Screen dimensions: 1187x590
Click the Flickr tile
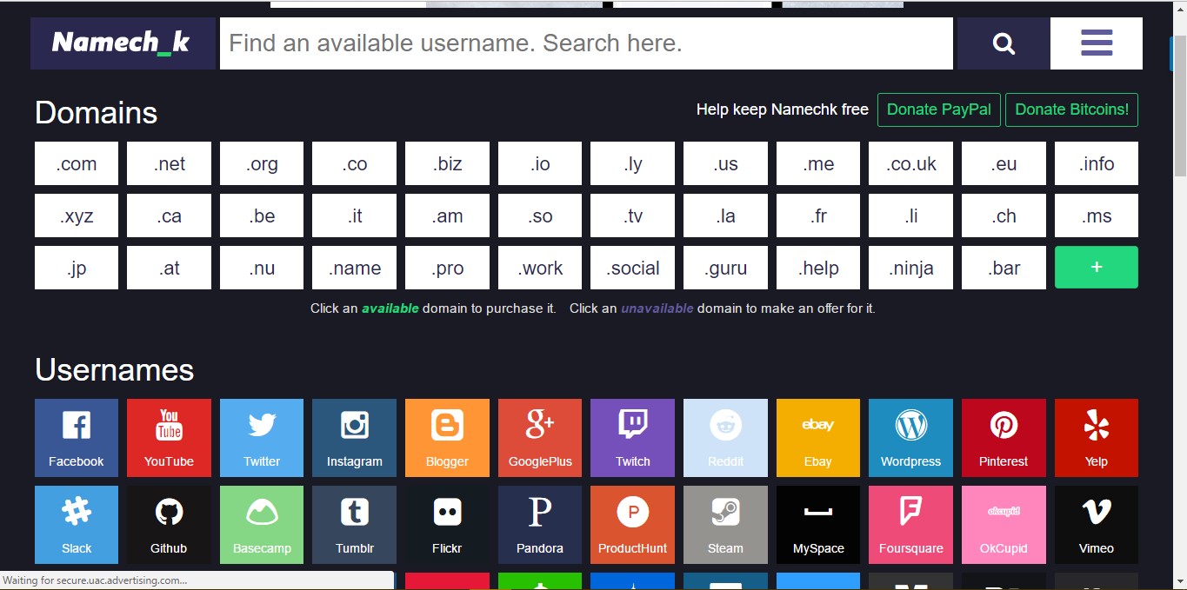[x=447, y=525]
